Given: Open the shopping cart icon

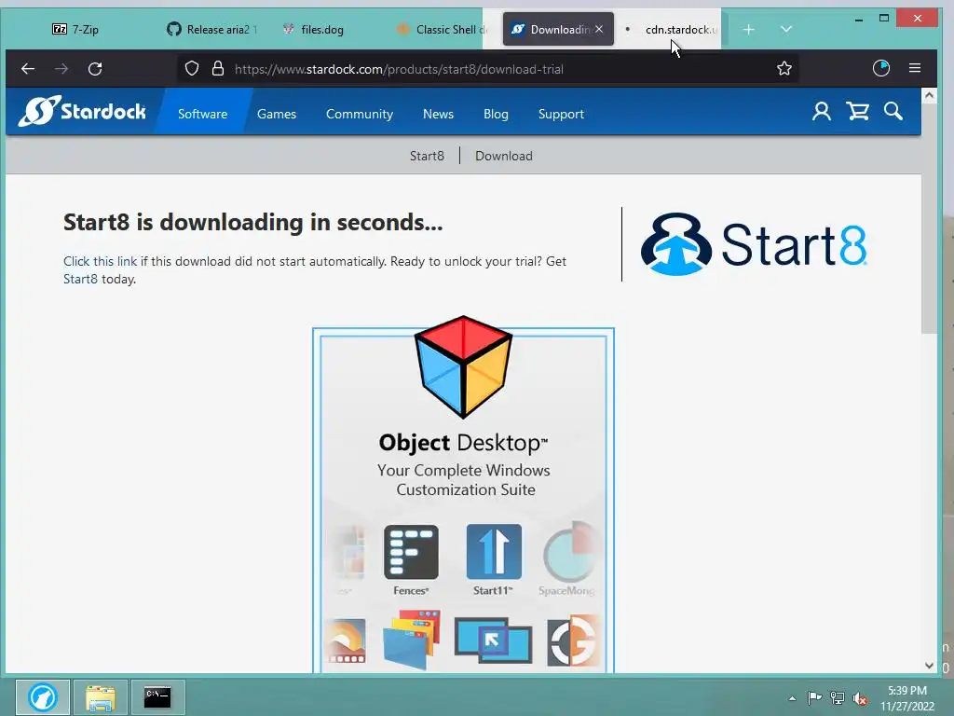Looking at the screenshot, I should (x=858, y=112).
